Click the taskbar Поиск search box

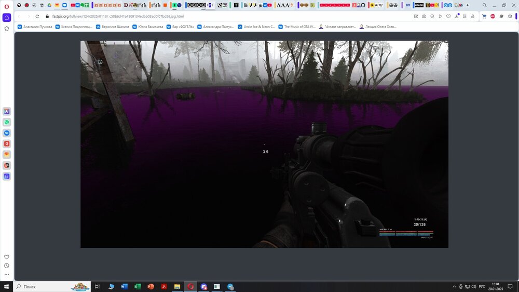(x=51, y=286)
